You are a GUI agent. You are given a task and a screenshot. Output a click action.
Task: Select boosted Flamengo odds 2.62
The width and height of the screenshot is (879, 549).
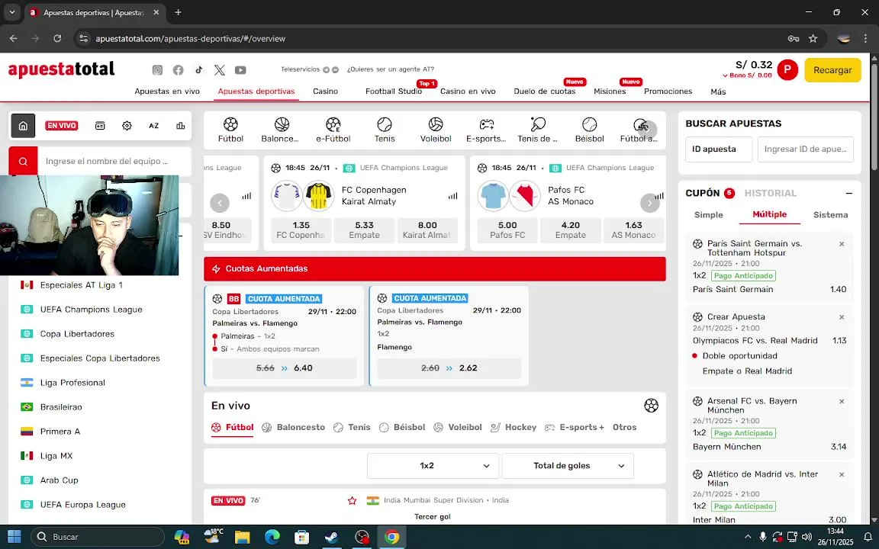coord(449,368)
